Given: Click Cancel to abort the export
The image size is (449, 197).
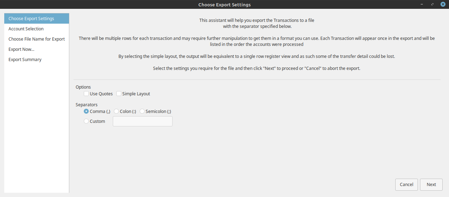Looking at the screenshot, I should click(x=406, y=184).
